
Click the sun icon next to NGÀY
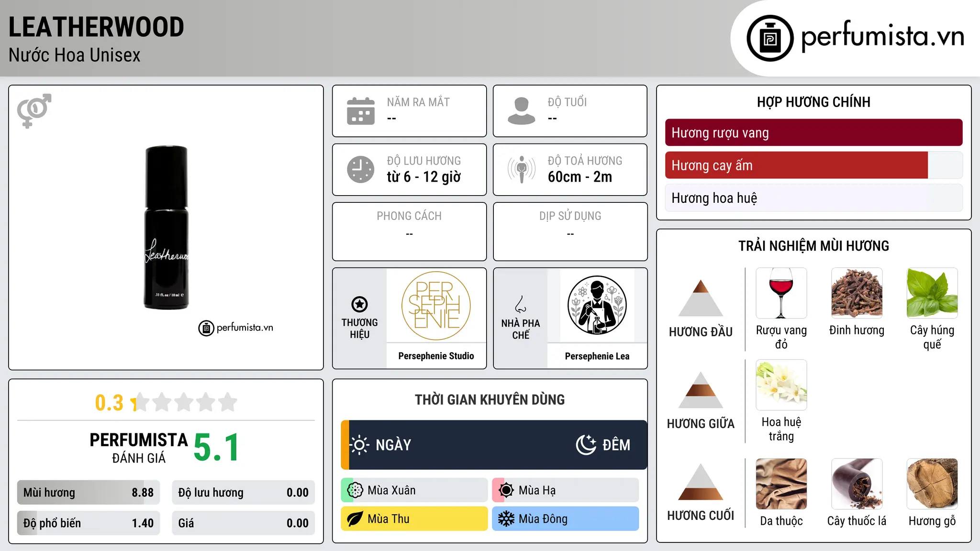[x=359, y=445]
